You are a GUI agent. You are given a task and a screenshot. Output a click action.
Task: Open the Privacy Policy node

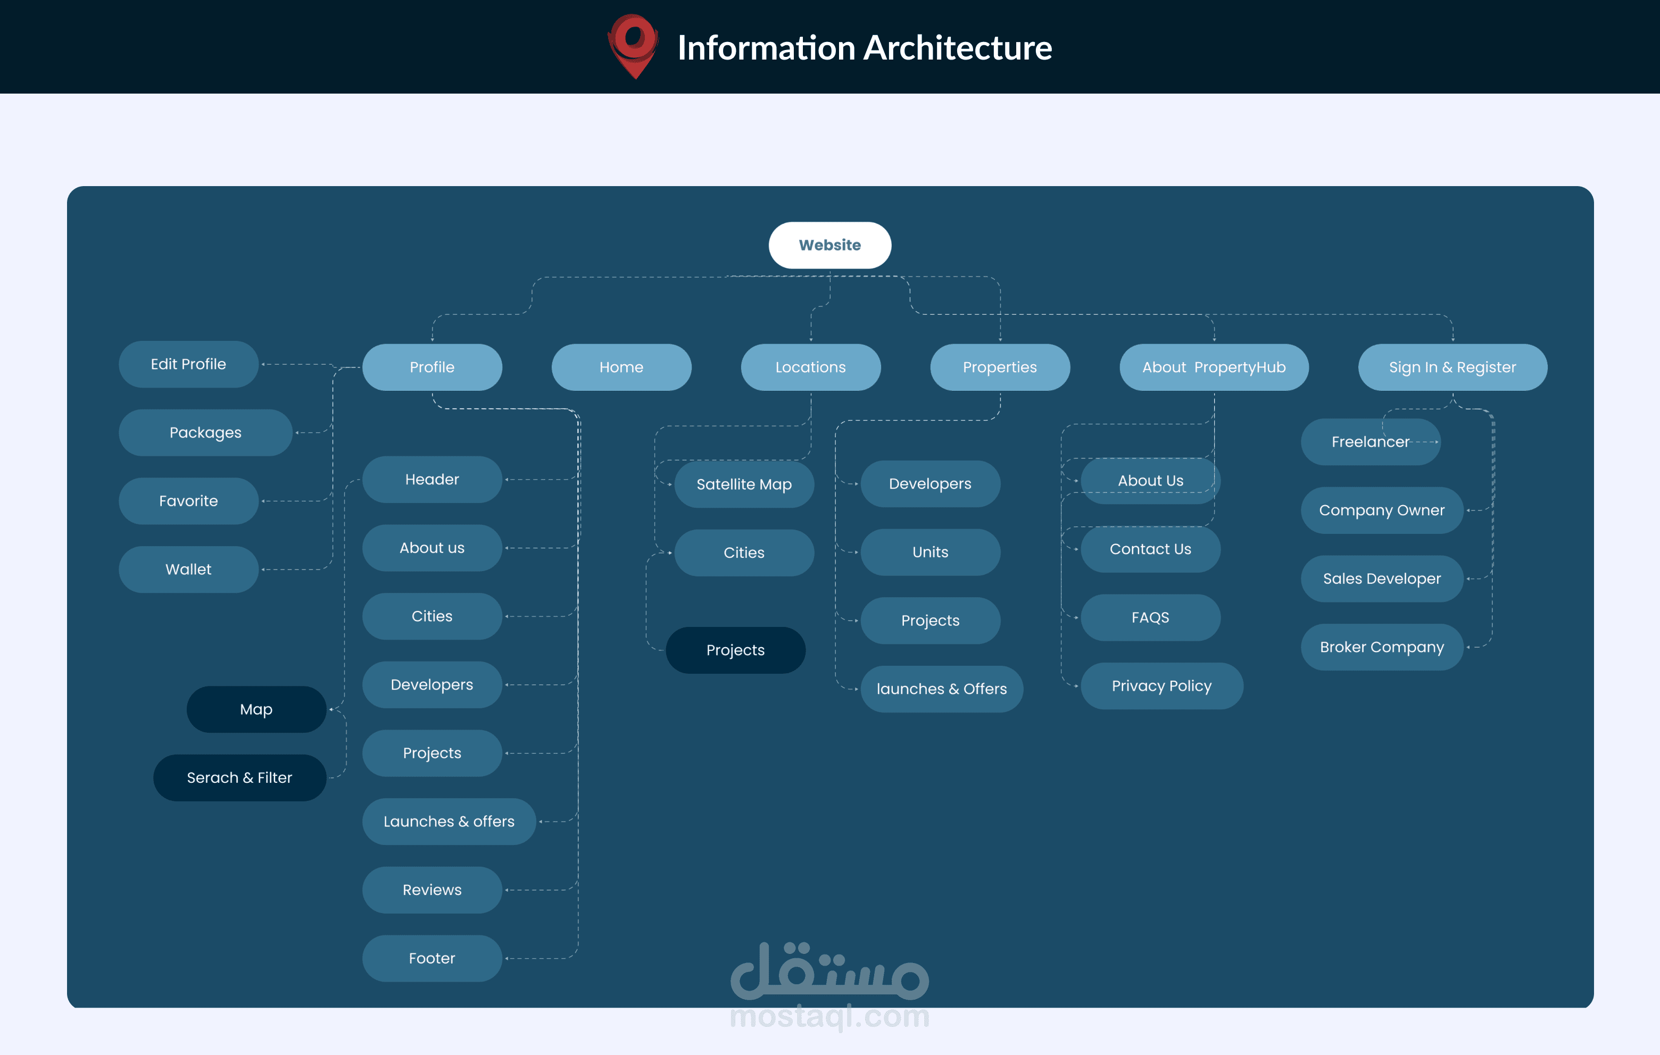[x=1161, y=685]
